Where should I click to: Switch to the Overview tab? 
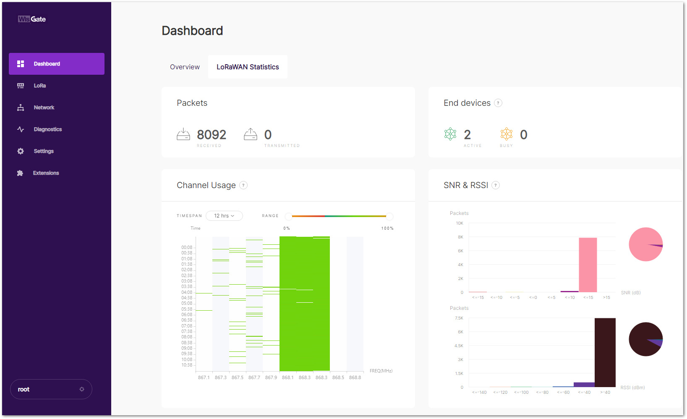185,66
